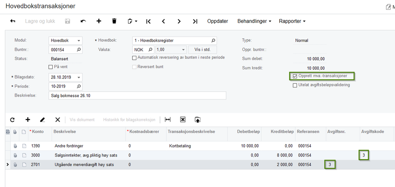Click the undo icon in toolbar

[x=83, y=21]
